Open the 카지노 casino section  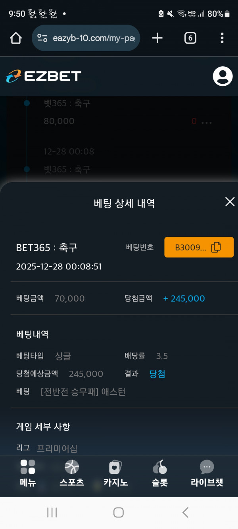point(115,473)
